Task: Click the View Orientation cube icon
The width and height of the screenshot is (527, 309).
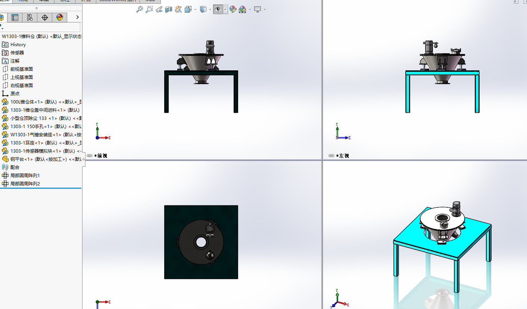Action: (x=188, y=9)
